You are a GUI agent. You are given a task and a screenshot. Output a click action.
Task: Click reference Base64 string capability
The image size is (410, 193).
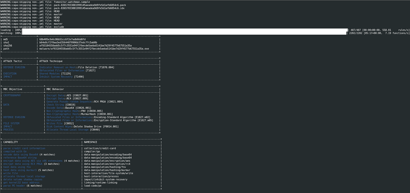[20, 157]
